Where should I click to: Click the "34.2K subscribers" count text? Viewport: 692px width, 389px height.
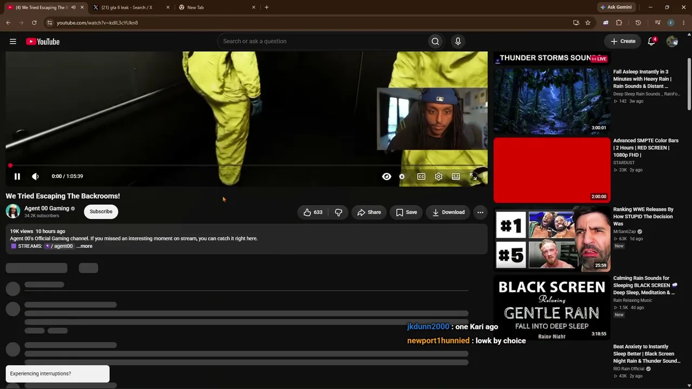pos(42,216)
